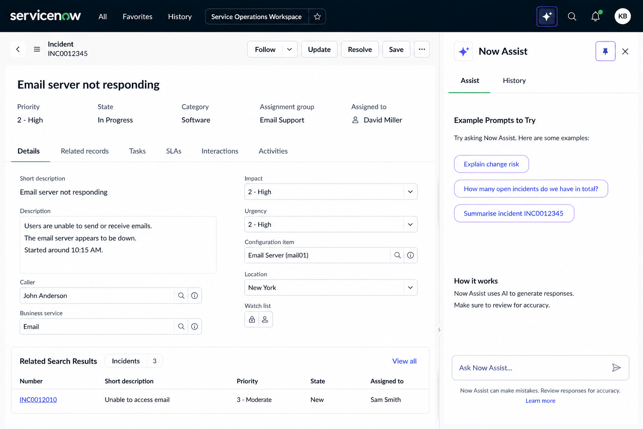Send the Now Assist message arrow
The height and width of the screenshot is (429, 643).
tap(616, 367)
